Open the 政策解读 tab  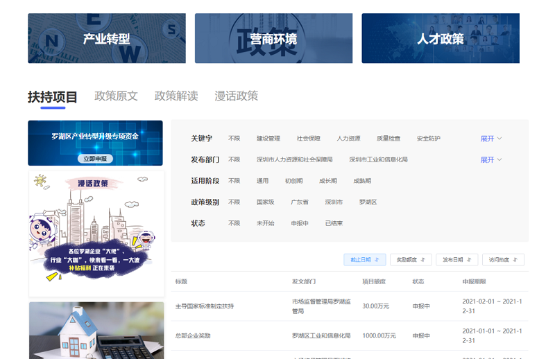(176, 96)
